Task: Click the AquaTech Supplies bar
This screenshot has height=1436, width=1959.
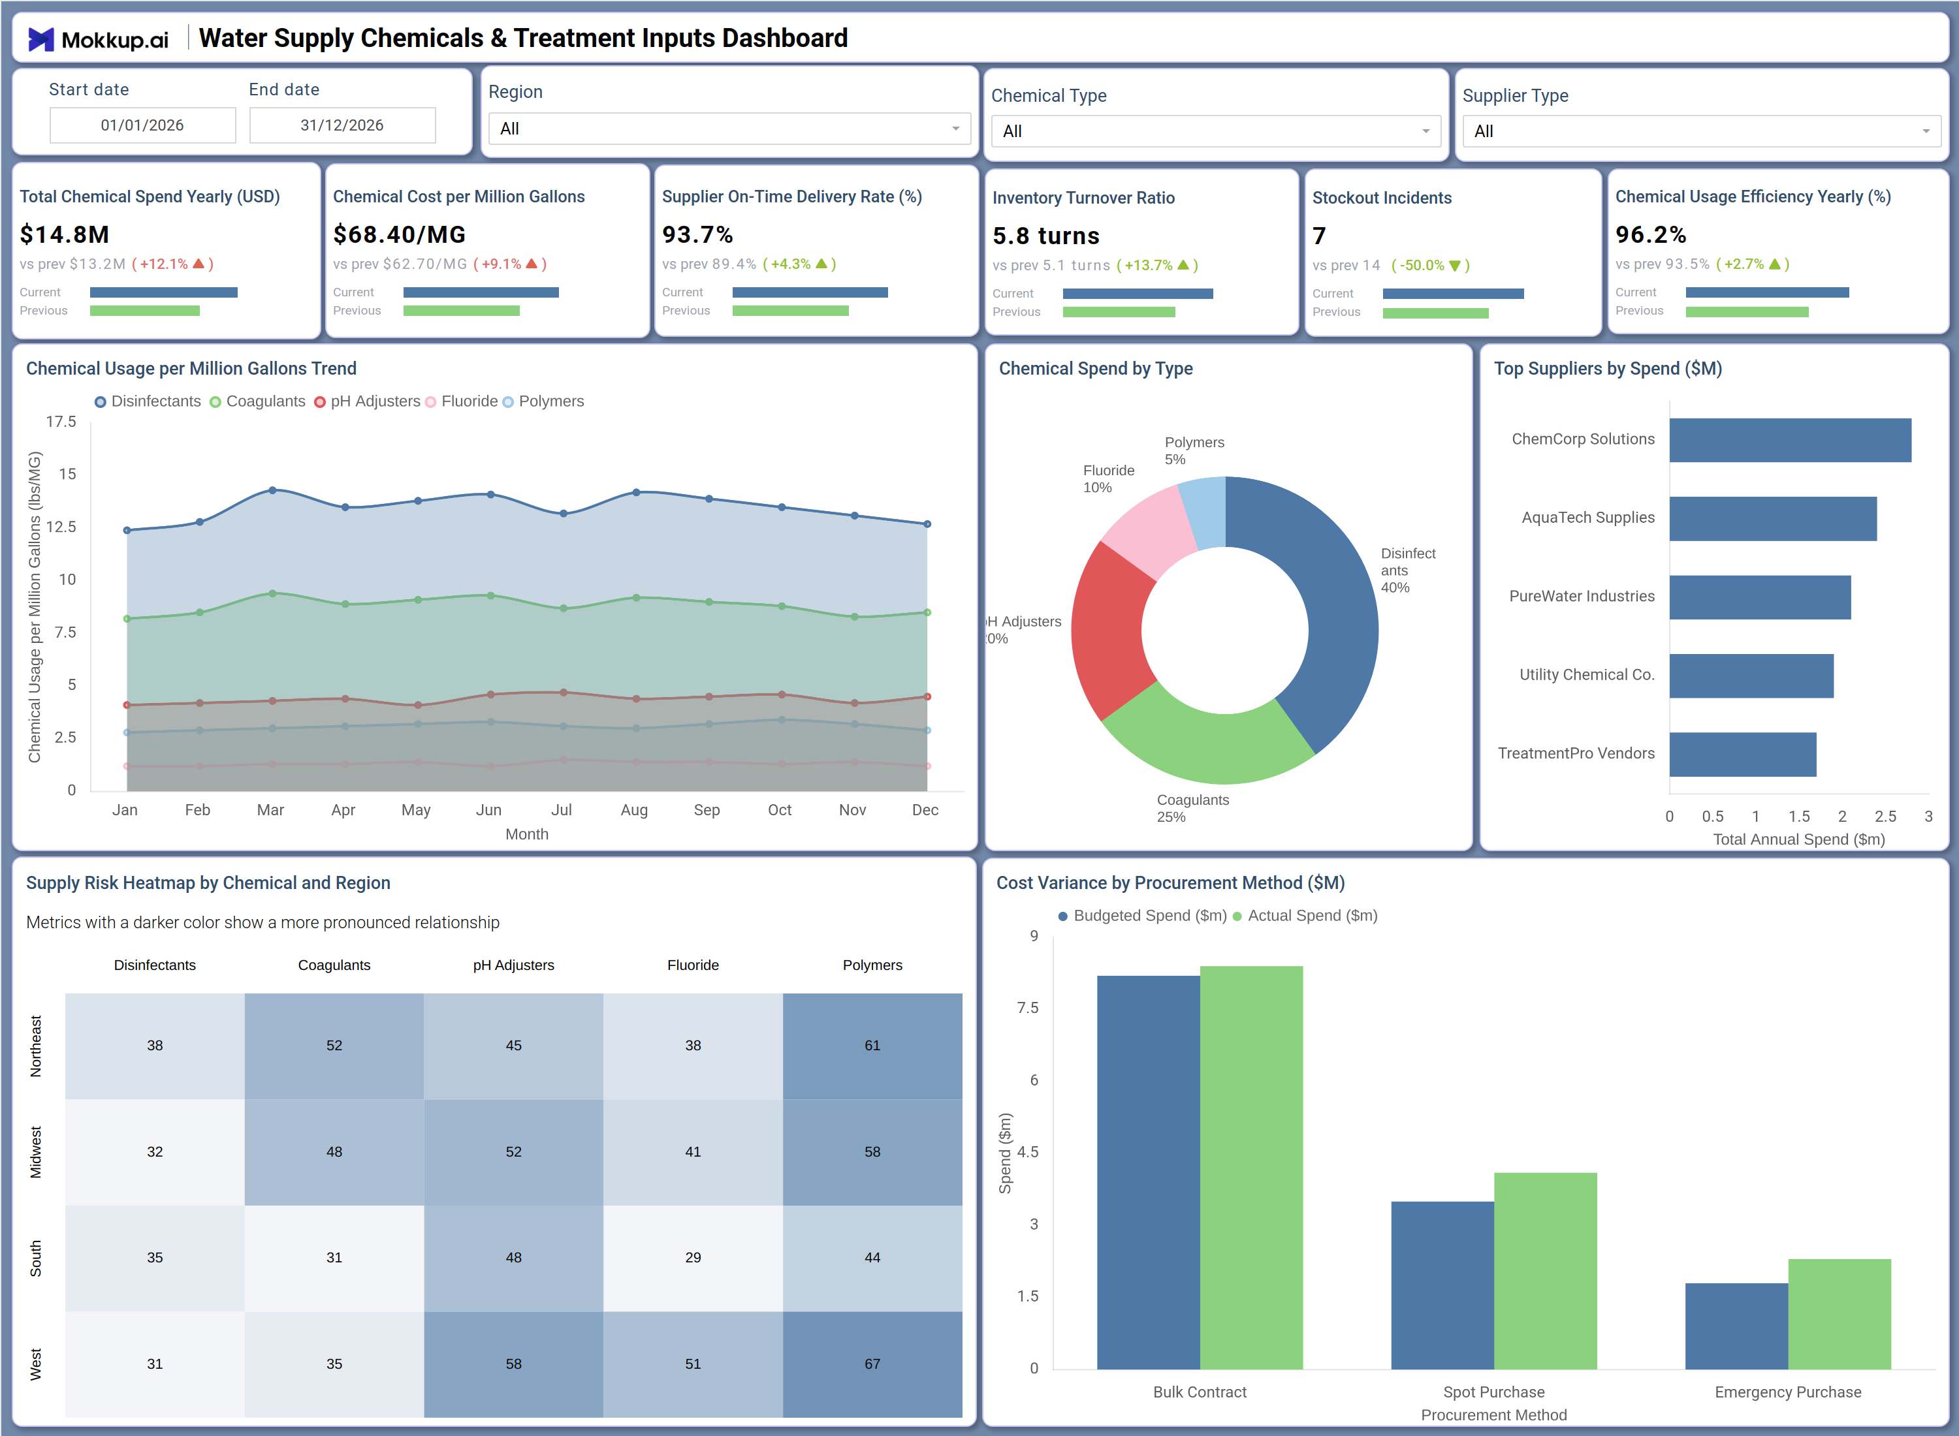Action: click(x=1772, y=519)
